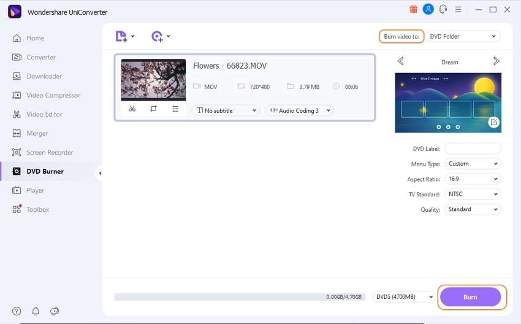Open the Aspect Ratio 16:9 dropdown
The image size is (521, 324).
point(473,179)
